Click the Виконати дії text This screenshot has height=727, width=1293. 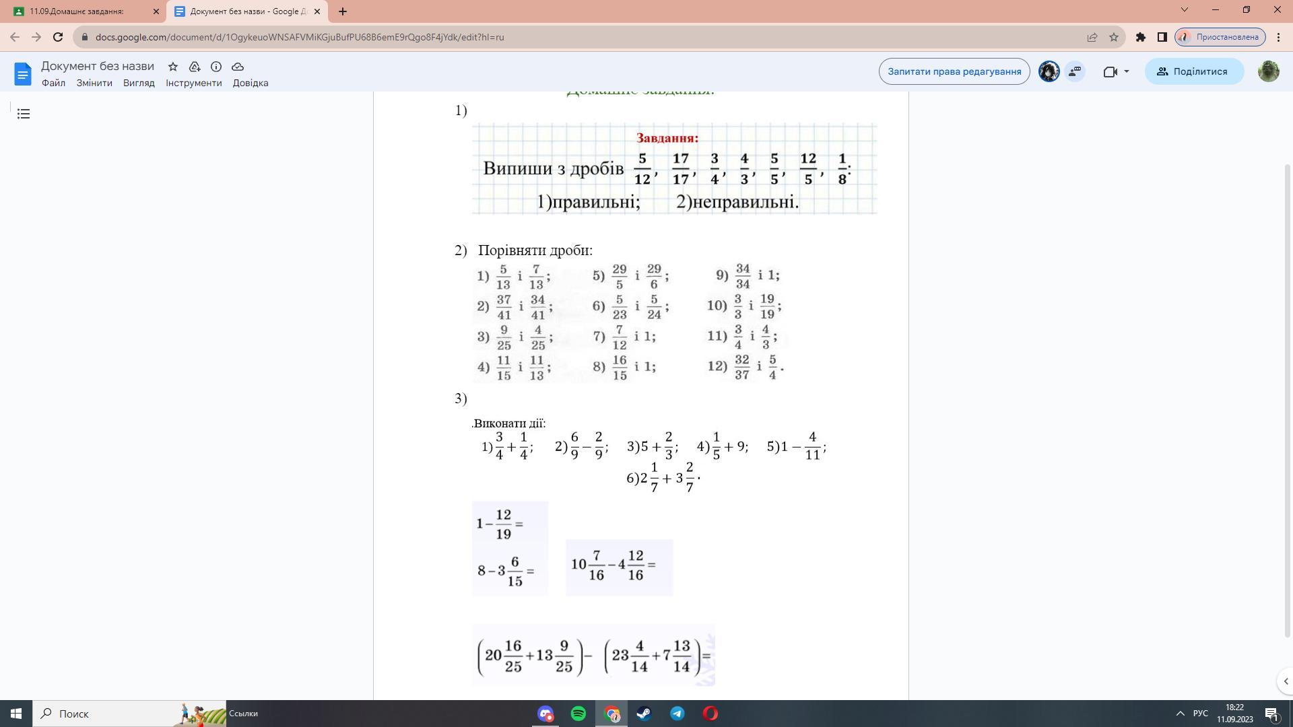coord(509,423)
